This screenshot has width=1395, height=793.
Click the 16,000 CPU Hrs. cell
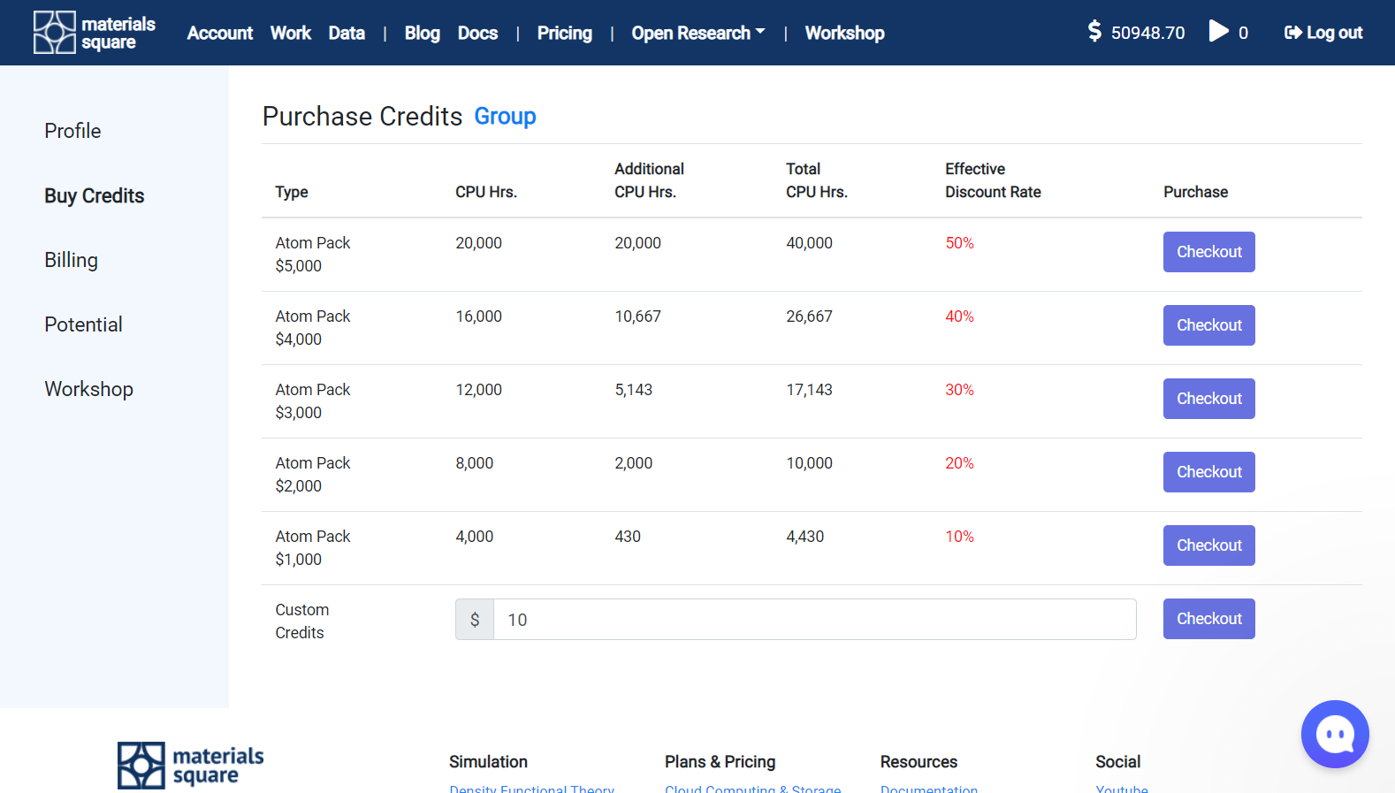478,316
